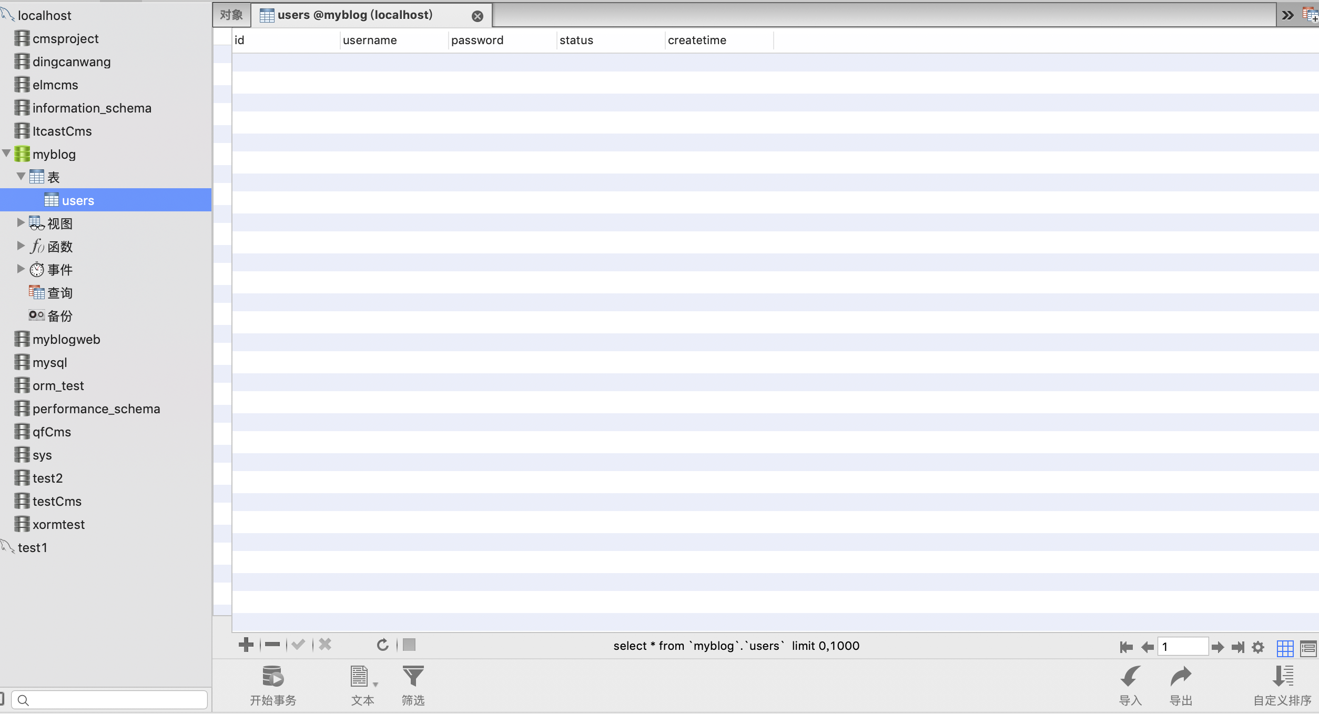Collapse the myblog database node
This screenshot has height=714, width=1319.
(6, 154)
